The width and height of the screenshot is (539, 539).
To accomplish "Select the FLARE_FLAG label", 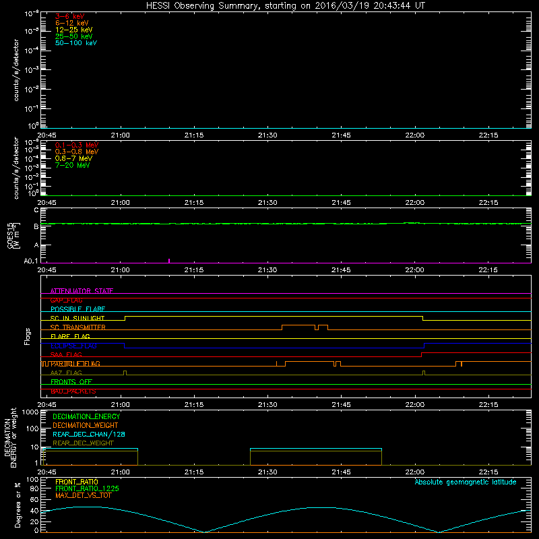I will coord(70,336).
